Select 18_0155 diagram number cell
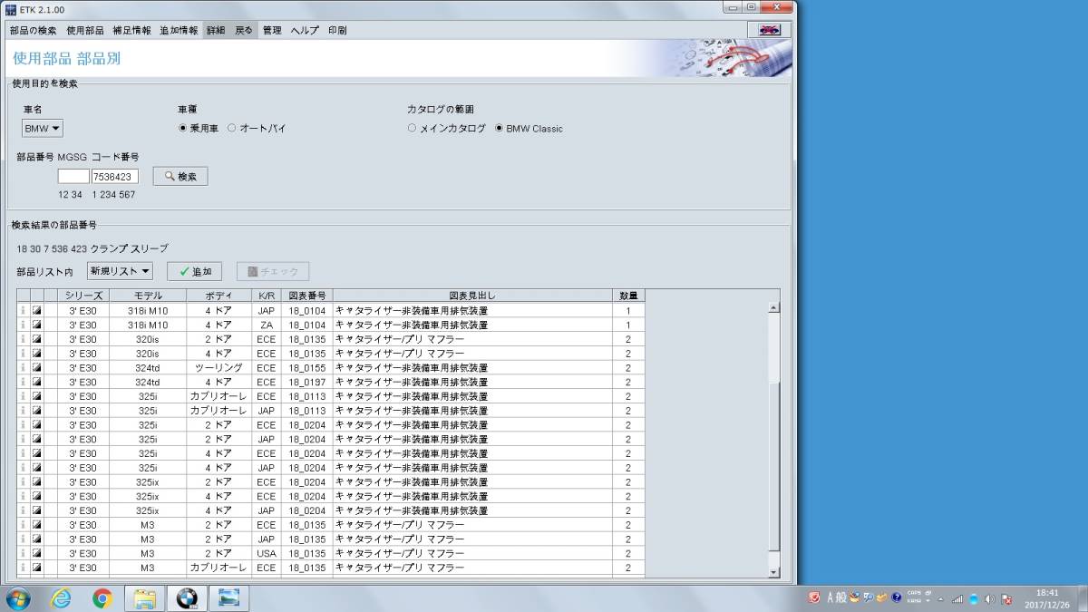Screen dimensions: 1088x612 (x=306, y=367)
